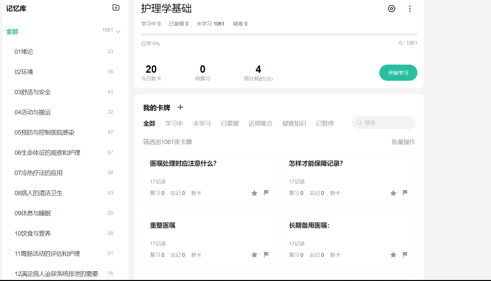The image size is (491, 281).
Task: Click the 护理学基础 deck title
Action: click(166, 8)
